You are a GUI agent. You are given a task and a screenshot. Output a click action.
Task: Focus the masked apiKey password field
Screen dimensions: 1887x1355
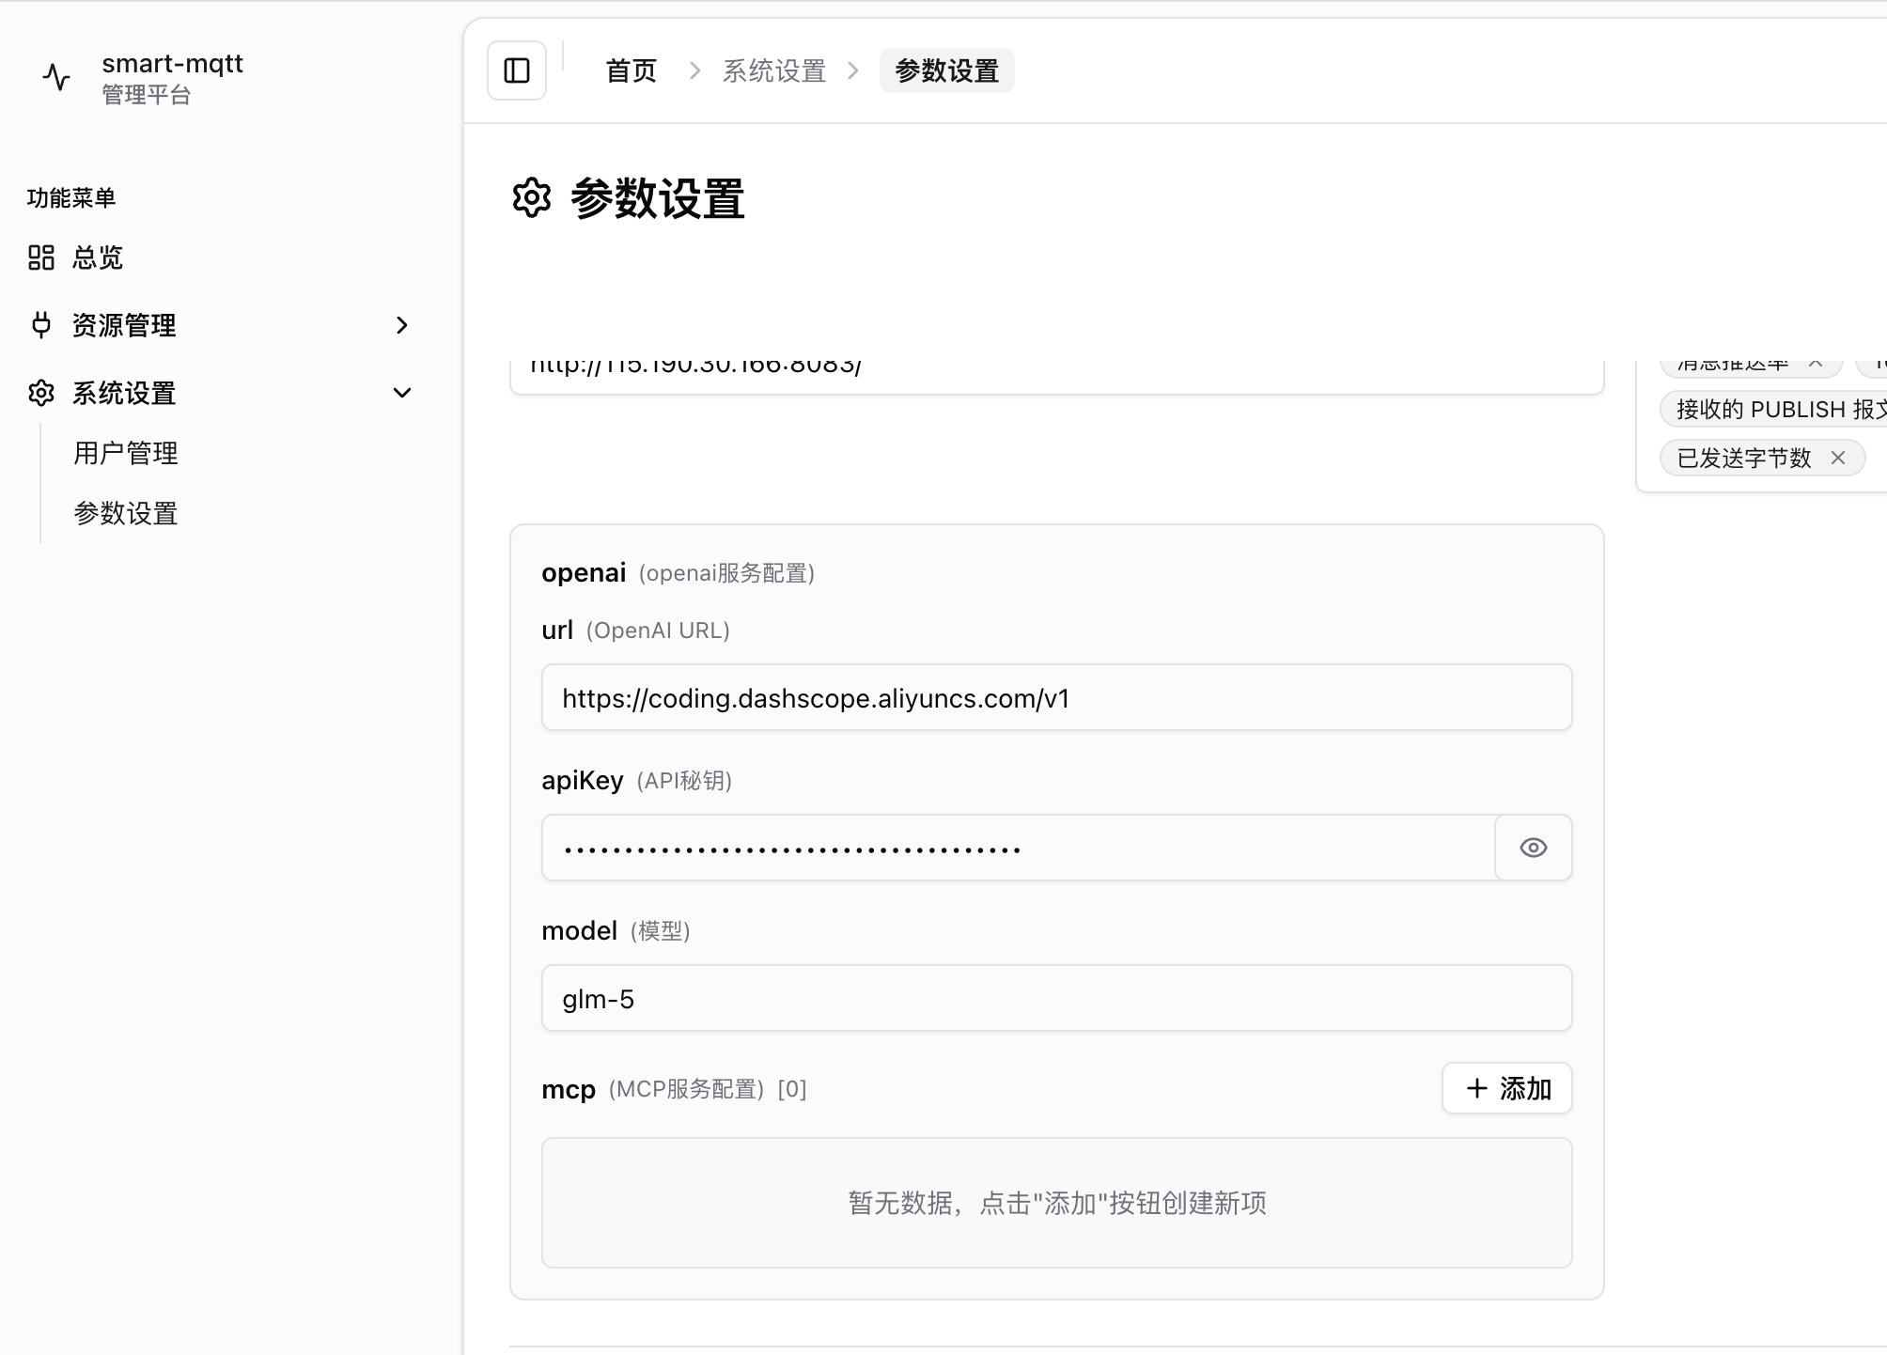pos(1019,848)
